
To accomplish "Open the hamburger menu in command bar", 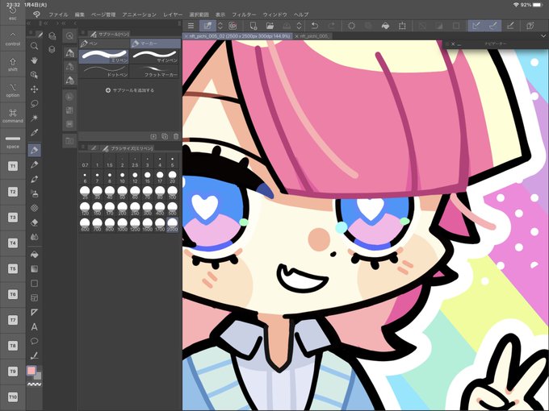I will [x=191, y=26].
